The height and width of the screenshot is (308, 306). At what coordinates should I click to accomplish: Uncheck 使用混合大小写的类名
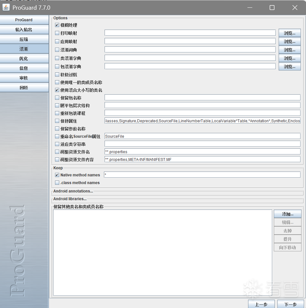57,90
